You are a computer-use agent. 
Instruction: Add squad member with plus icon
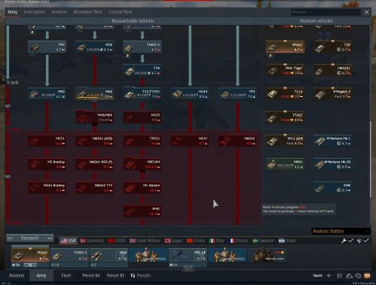(x=329, y=275)
